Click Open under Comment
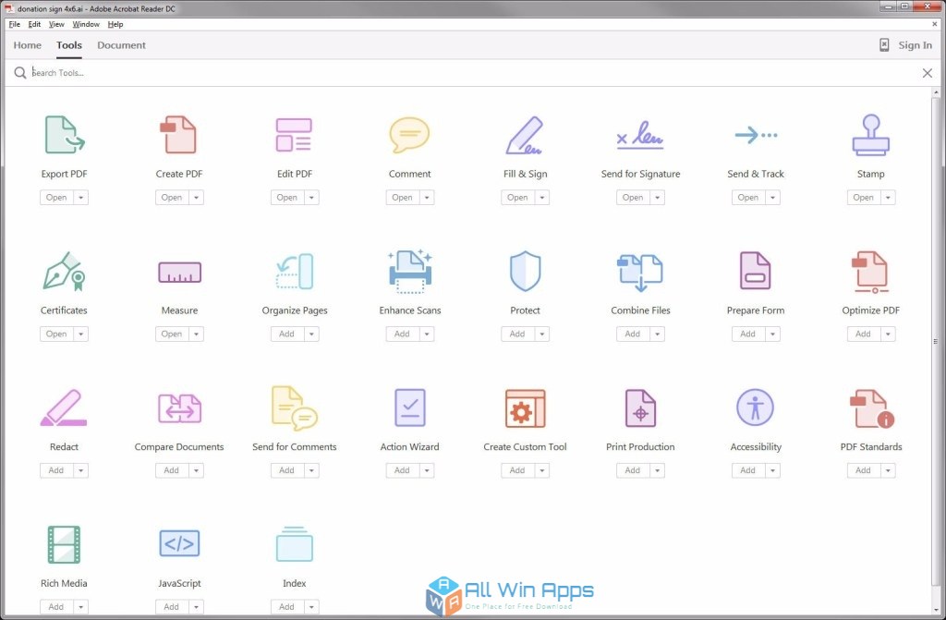 403,198
